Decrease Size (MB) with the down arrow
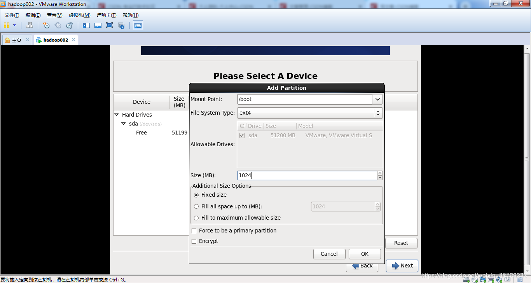Screen dimensions: 531x283 point(380,178)
